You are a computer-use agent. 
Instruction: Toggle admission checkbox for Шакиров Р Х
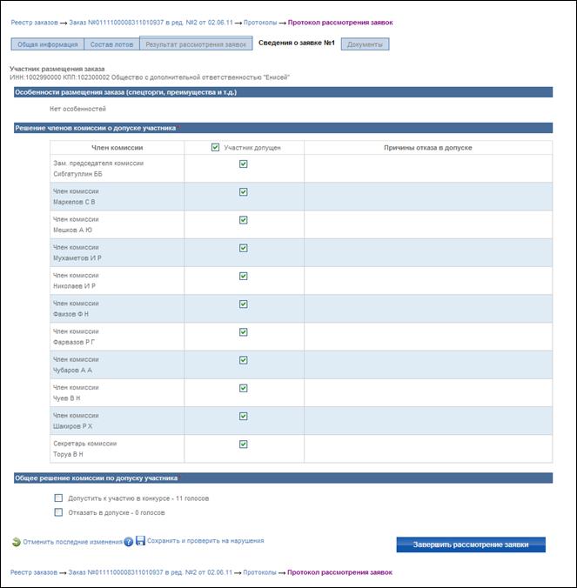point(244,417)
